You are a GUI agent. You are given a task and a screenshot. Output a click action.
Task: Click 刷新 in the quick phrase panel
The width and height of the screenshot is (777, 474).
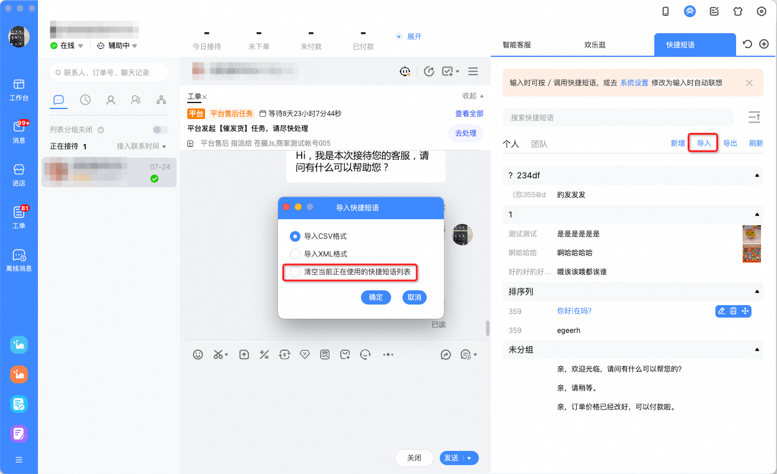(756, 143)
